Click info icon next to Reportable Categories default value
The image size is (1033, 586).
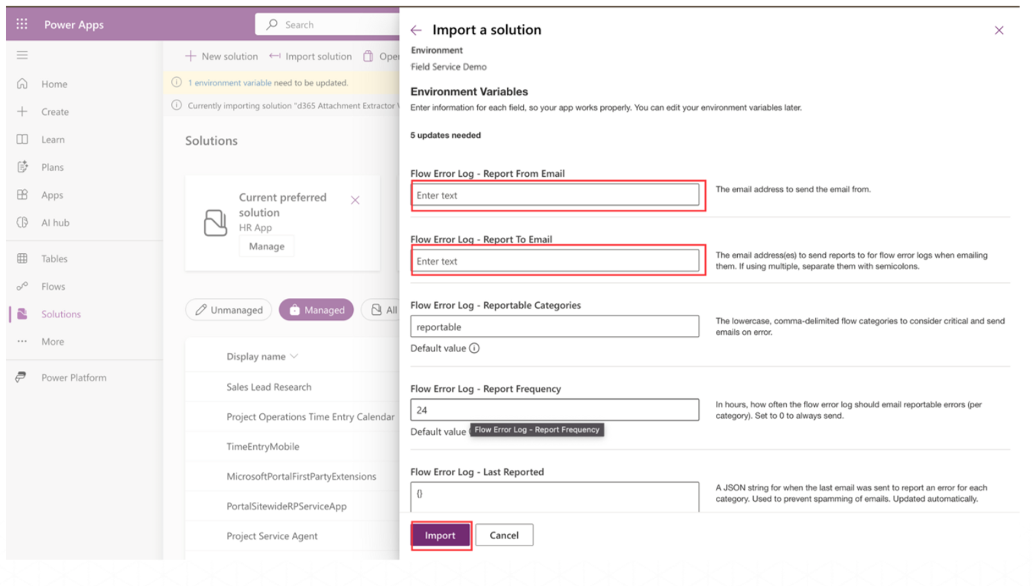(x=474, y=348)
